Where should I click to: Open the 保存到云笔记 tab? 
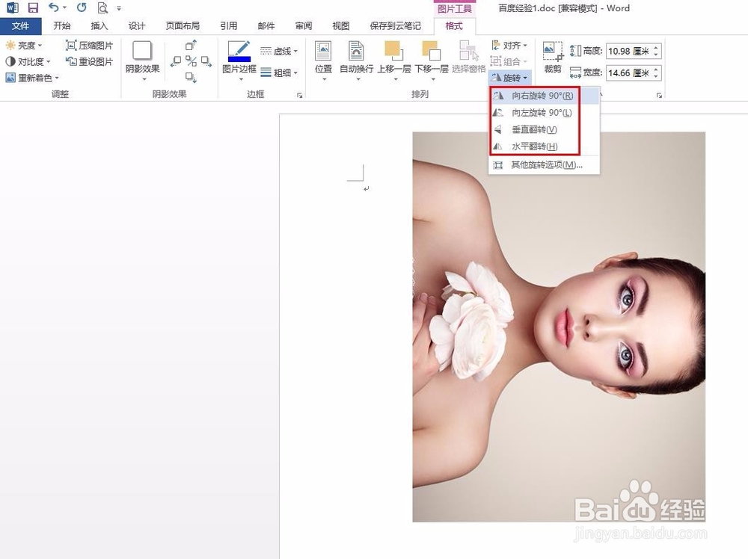tap(395, 25)
